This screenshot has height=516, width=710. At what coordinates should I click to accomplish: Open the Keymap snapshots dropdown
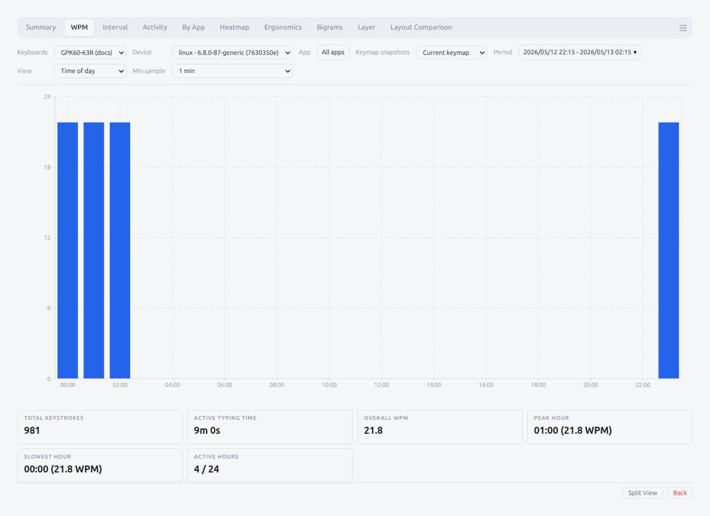coord(451,53)
